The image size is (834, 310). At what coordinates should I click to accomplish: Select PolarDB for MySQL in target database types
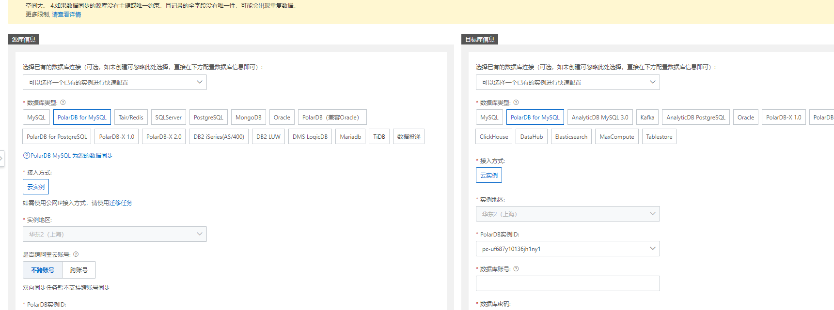535,118
